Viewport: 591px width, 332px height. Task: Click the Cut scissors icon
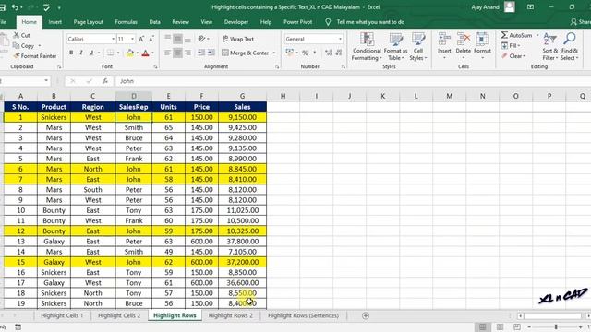(17, 35)
